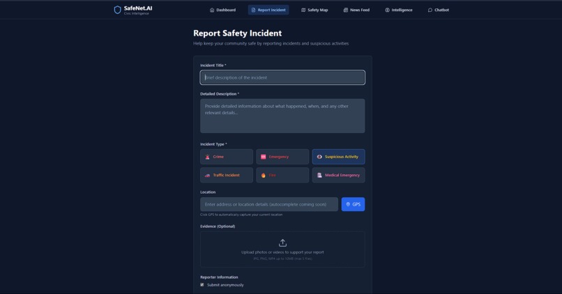Click the SafeNet.AI brand name
562x294 pixels.
138,8
